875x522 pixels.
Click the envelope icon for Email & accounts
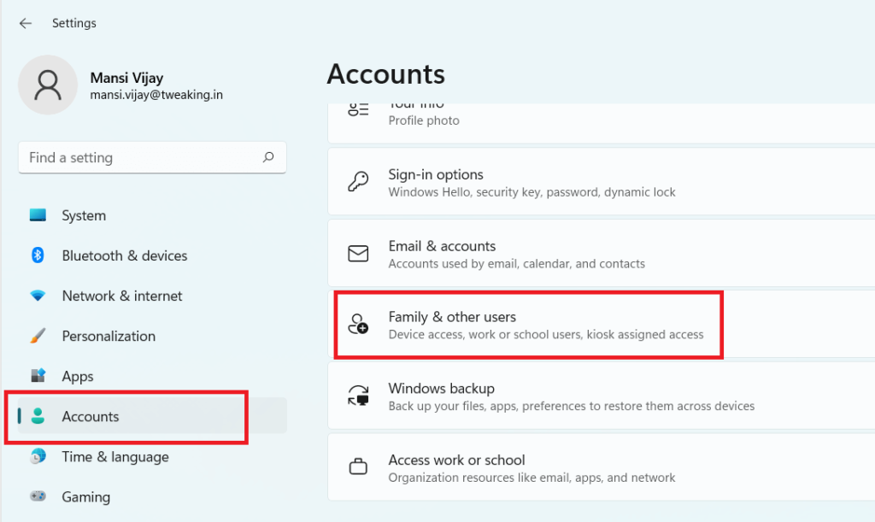(358, 254)
